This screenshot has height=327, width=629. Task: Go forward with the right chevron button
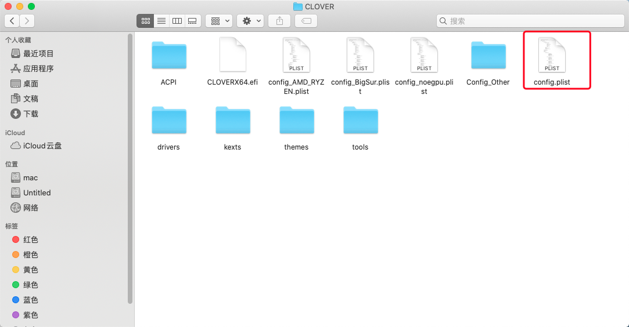tap(27, 21)
